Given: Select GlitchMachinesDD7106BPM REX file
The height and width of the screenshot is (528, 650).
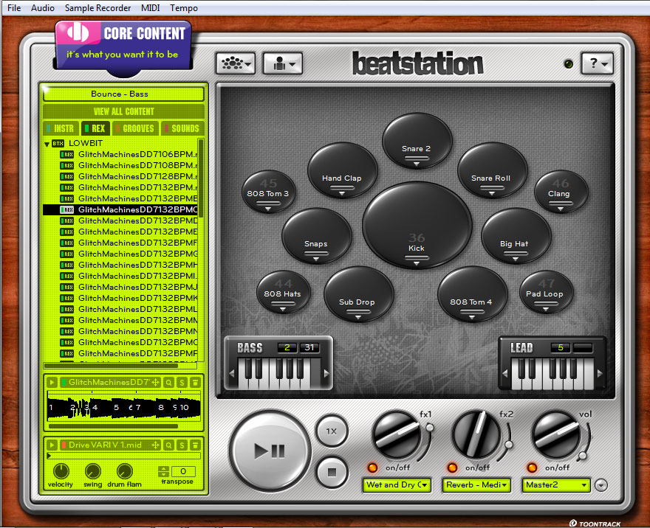Looking at the screenshot, I should click(129, 154).
